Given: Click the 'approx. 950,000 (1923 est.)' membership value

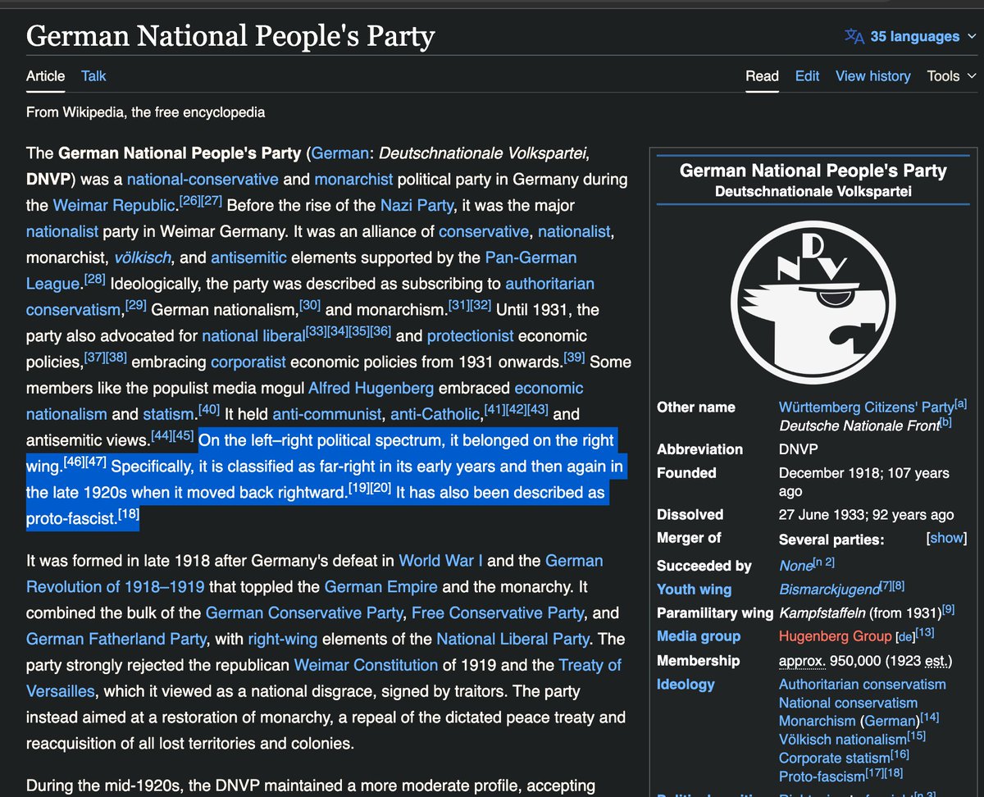Looking at the screenshot, I should coord(865,661).
